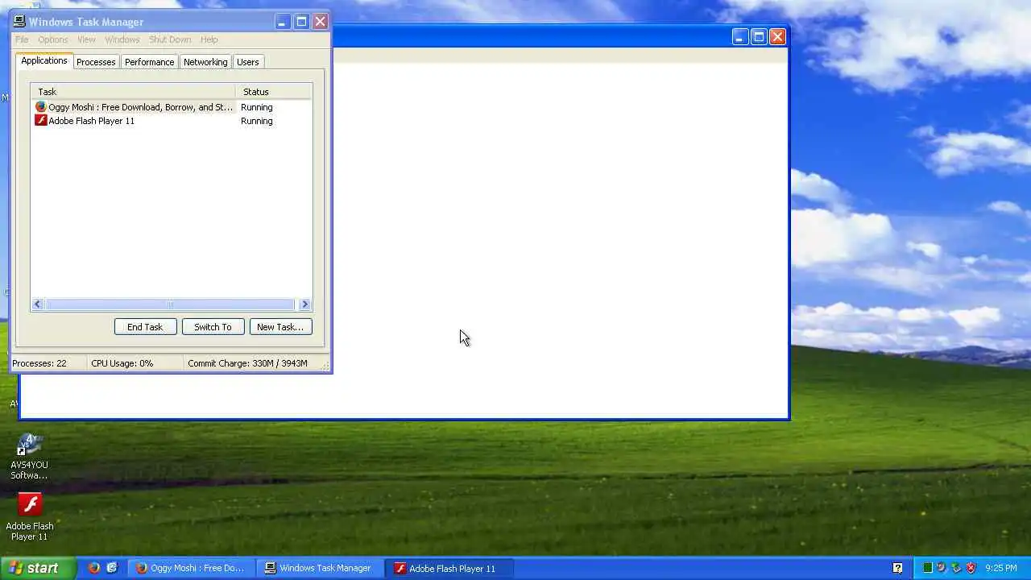Click Running status of Oggy Moshi task
The width and height of the screenshot is (1031, 580).
pyautogui.click(x=257, y=107)
